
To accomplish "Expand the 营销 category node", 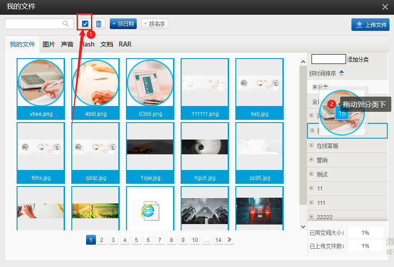I will coord(312,160).
